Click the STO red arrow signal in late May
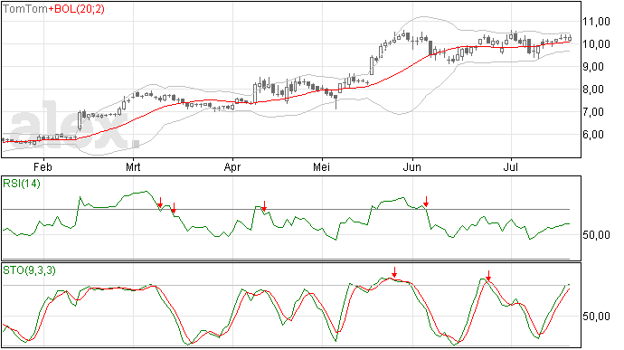The image size is (624, 350). pos(394,272)
